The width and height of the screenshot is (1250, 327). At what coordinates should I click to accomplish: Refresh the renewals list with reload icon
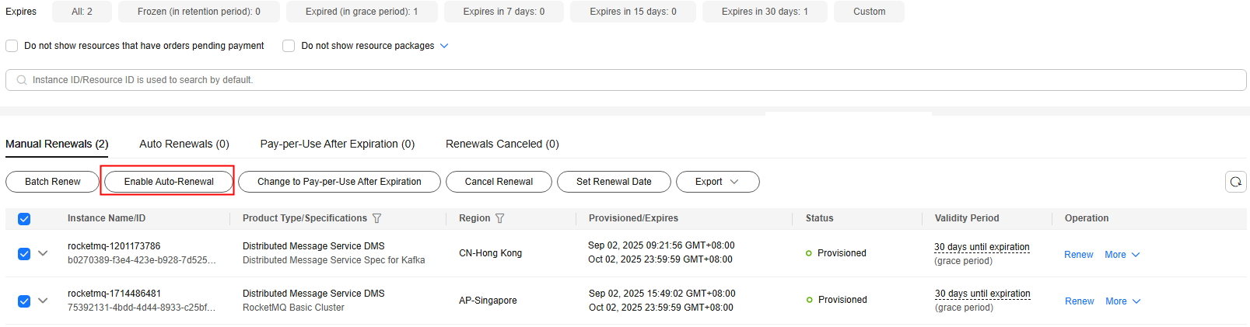click(x=1235, y=182)
